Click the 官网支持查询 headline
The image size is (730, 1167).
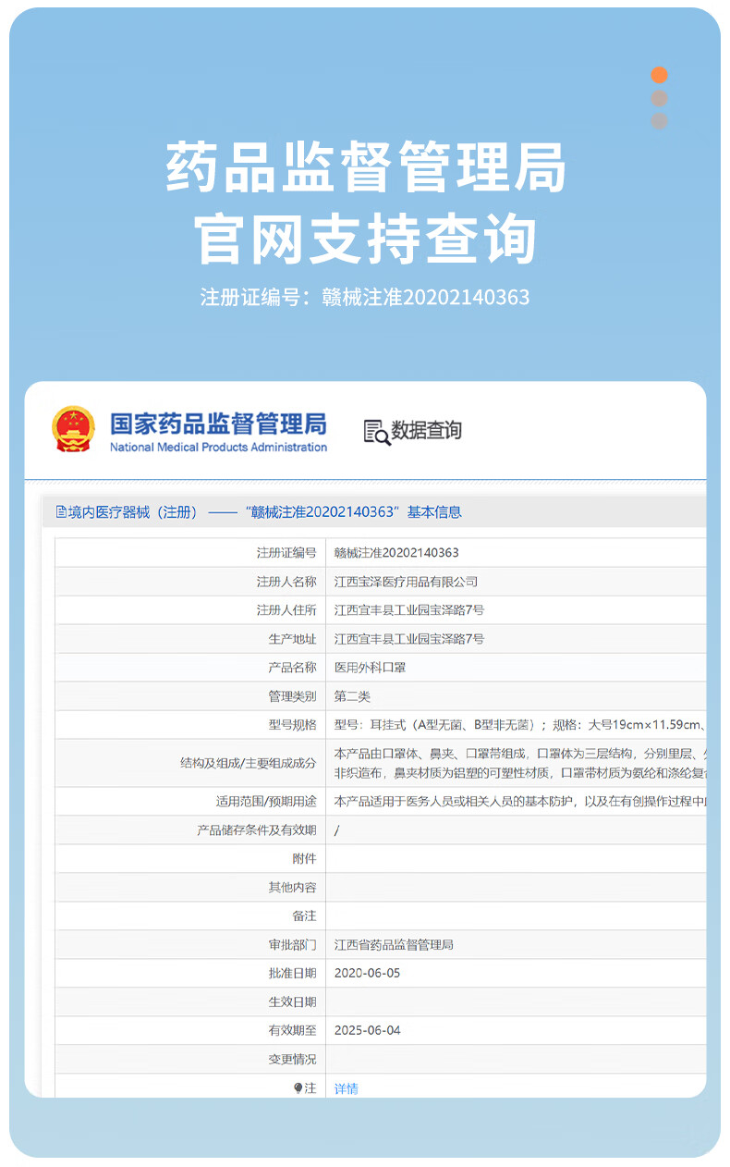click(x=366, y=241)
